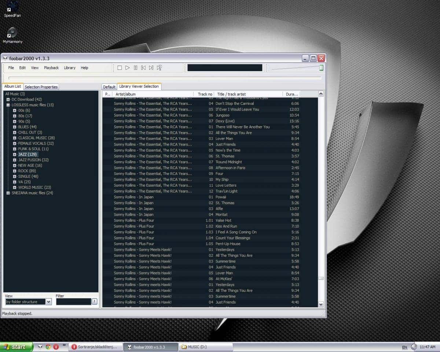Open the MyHarmony desktop shortcut
Screen dimensions: 440x352
coord(12,36)
